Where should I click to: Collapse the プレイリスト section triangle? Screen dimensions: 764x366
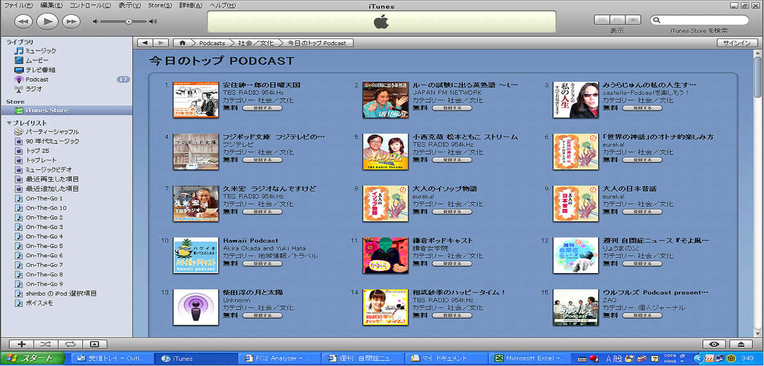9,123
